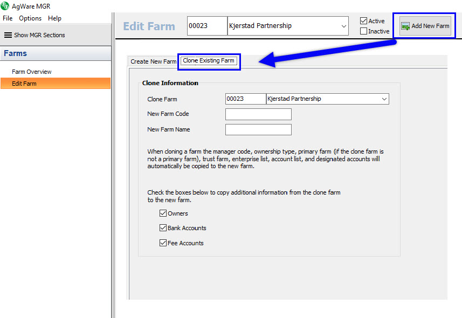Open the File menu

8,18
